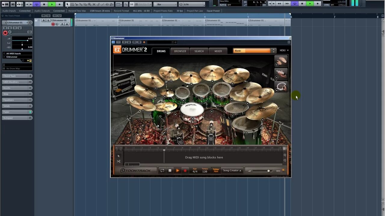The width and height of the screenshot is (385, 216).
Task: Click Record in the main toolbar transport
Action: [x=60, y=4]
